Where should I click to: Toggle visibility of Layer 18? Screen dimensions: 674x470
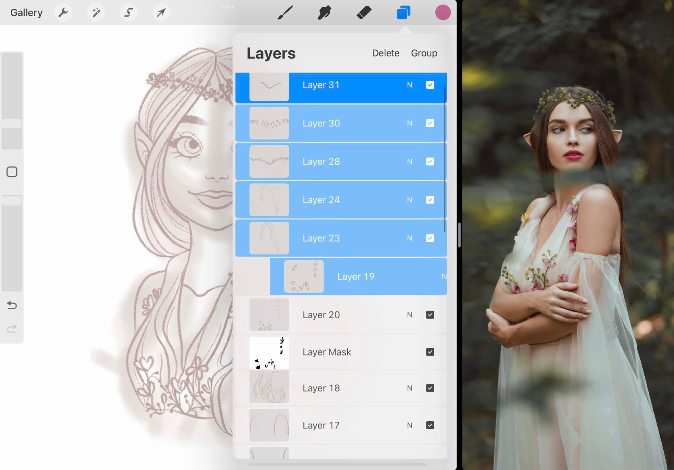point(430,388)
